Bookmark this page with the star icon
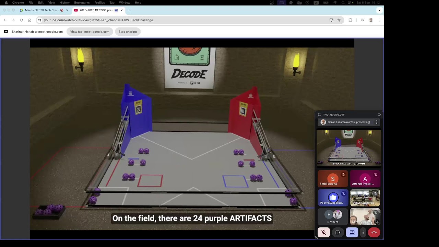439x247 pixels. click(339, 20)
